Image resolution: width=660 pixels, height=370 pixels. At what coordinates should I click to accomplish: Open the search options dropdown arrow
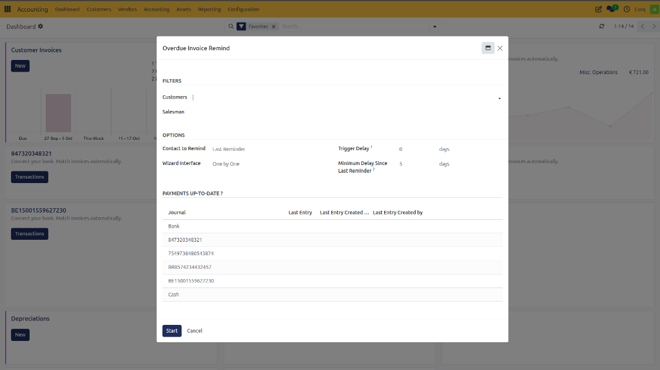click(x=434, y=26)
